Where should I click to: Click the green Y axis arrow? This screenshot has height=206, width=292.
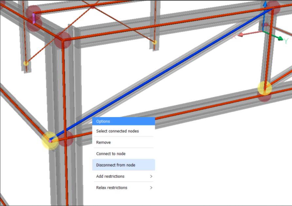(x=273, y=35)
